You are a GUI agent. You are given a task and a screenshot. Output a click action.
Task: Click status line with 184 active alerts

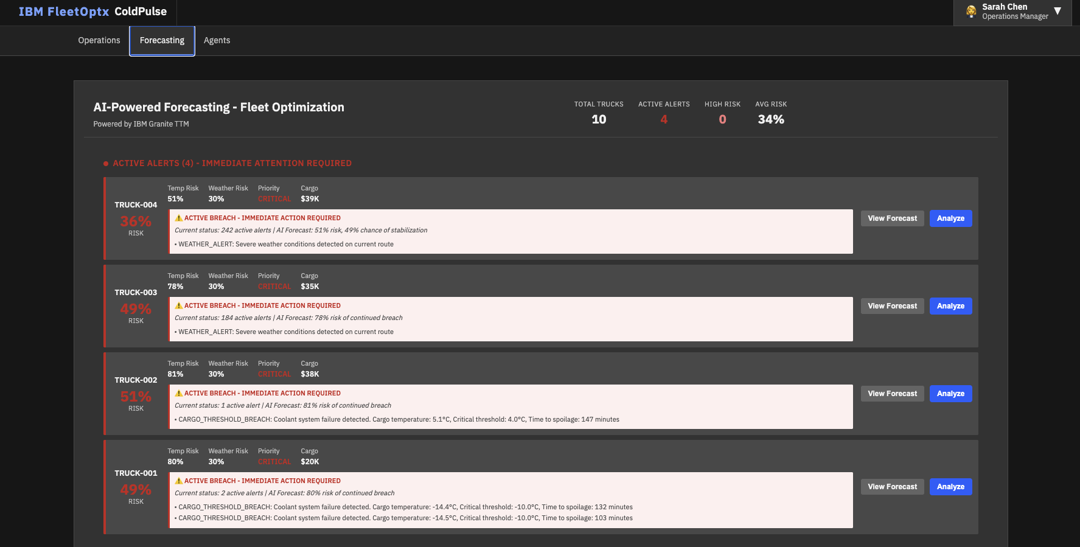(x=288, y=318)
